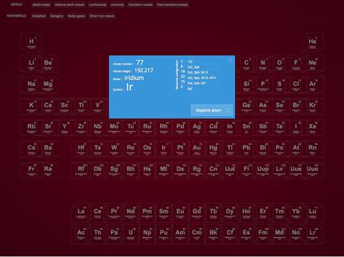
Task: Select the Argon (Ar) element tile
Action: click(312, 85)
